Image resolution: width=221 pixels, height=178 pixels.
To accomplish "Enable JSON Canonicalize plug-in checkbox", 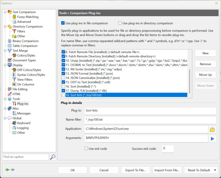I will (63, 78).
